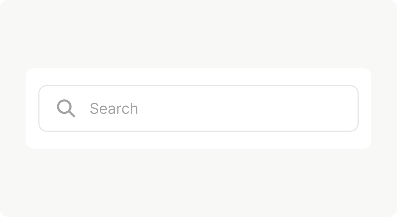Image resolution: width=397 pixels, height=217 pixels.
Task: Click the gap between magnifier icon and placeholder
Action: 82,108
